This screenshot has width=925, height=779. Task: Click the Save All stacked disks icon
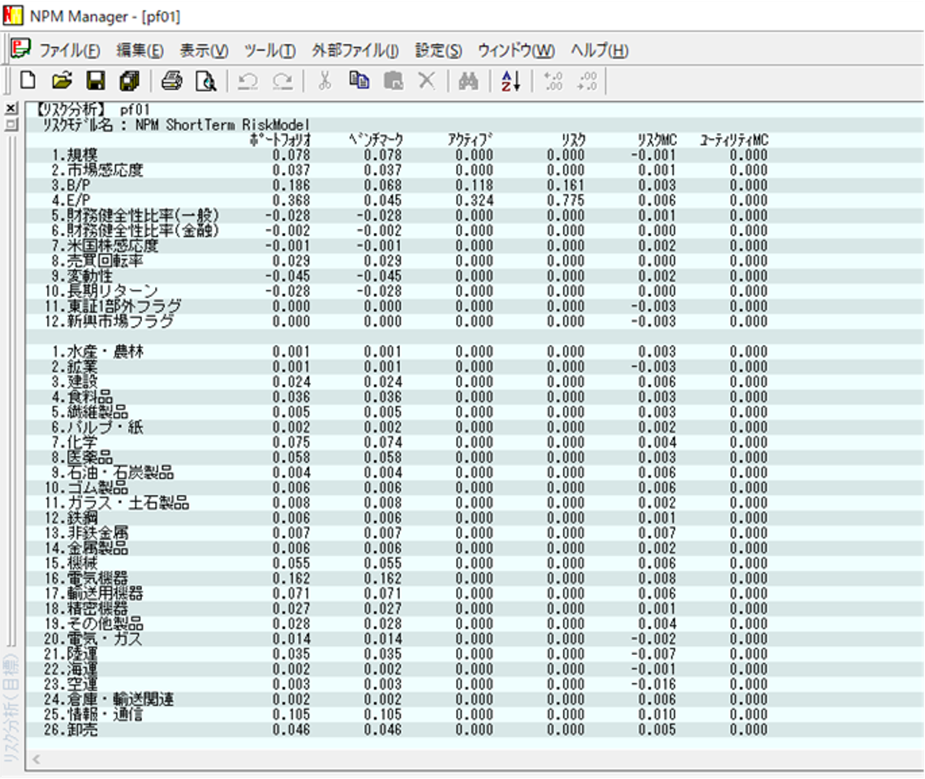(128, 80)
